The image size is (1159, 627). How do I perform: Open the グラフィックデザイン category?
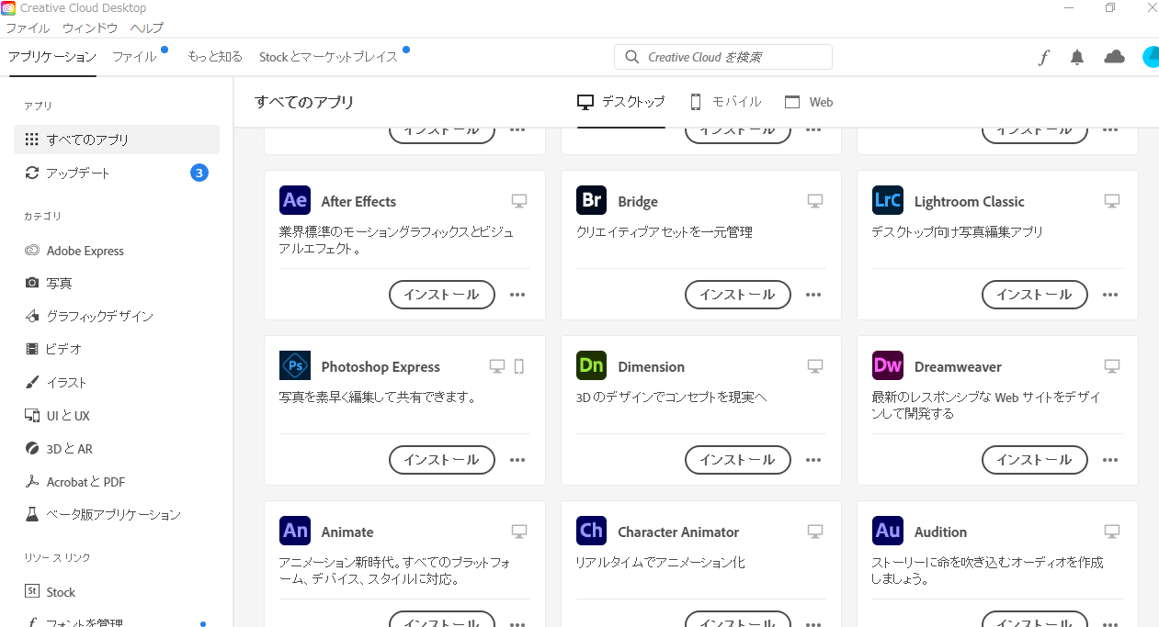[x=99, y=316]
